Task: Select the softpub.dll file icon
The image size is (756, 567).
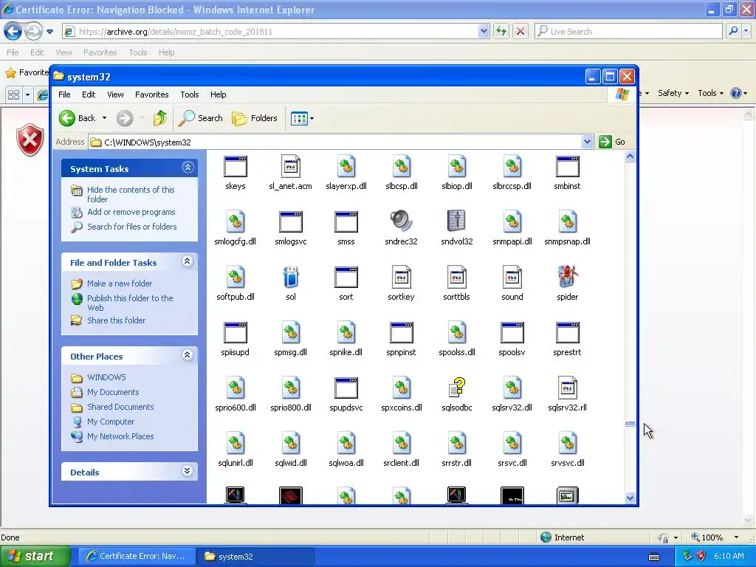Action: point(236,278)
